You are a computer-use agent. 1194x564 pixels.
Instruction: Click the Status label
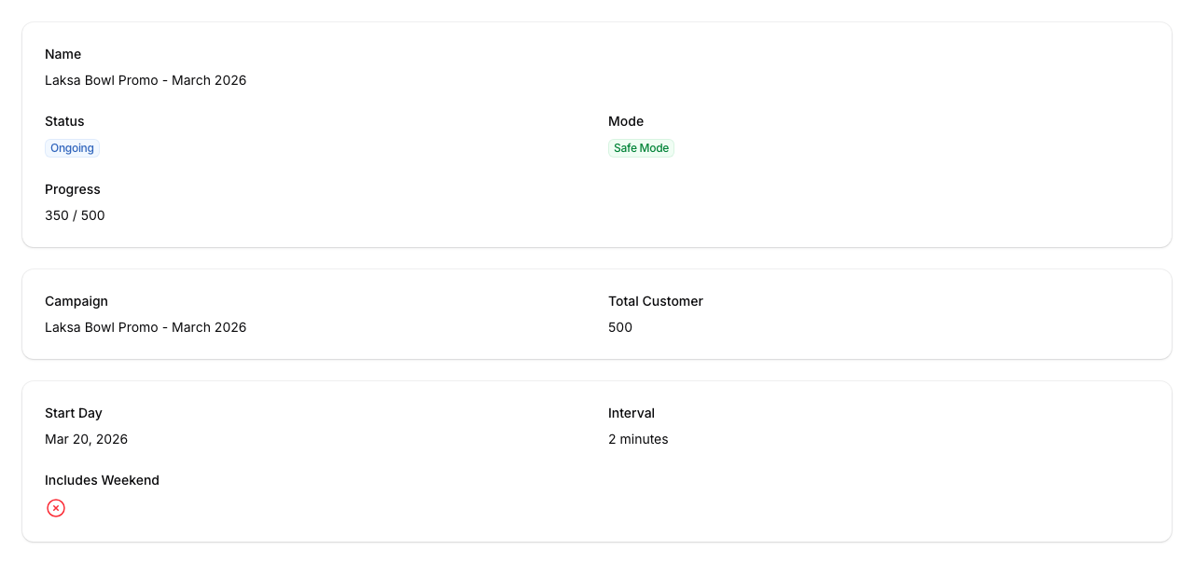pyautogui.click(x=63, y=121)
